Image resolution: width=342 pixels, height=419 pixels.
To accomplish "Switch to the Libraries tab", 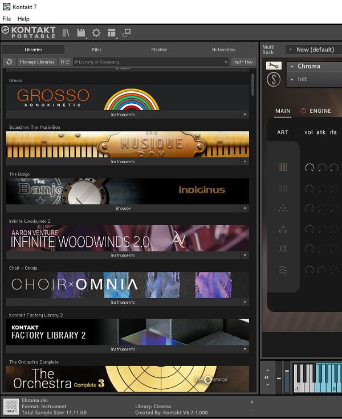I will pos(34,50).
